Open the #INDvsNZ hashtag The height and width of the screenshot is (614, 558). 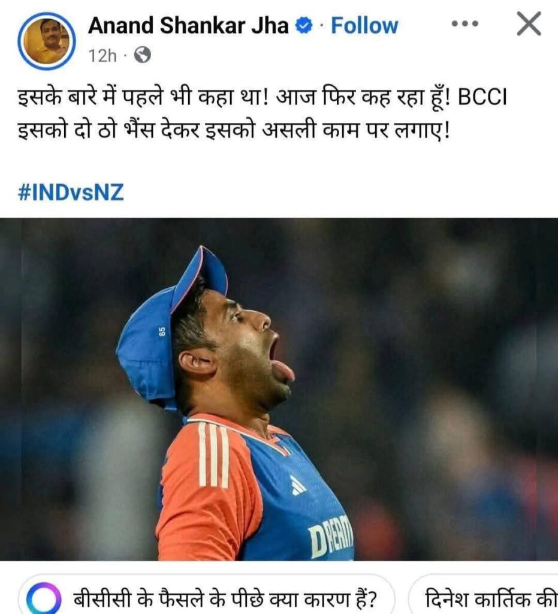[71, 192]
